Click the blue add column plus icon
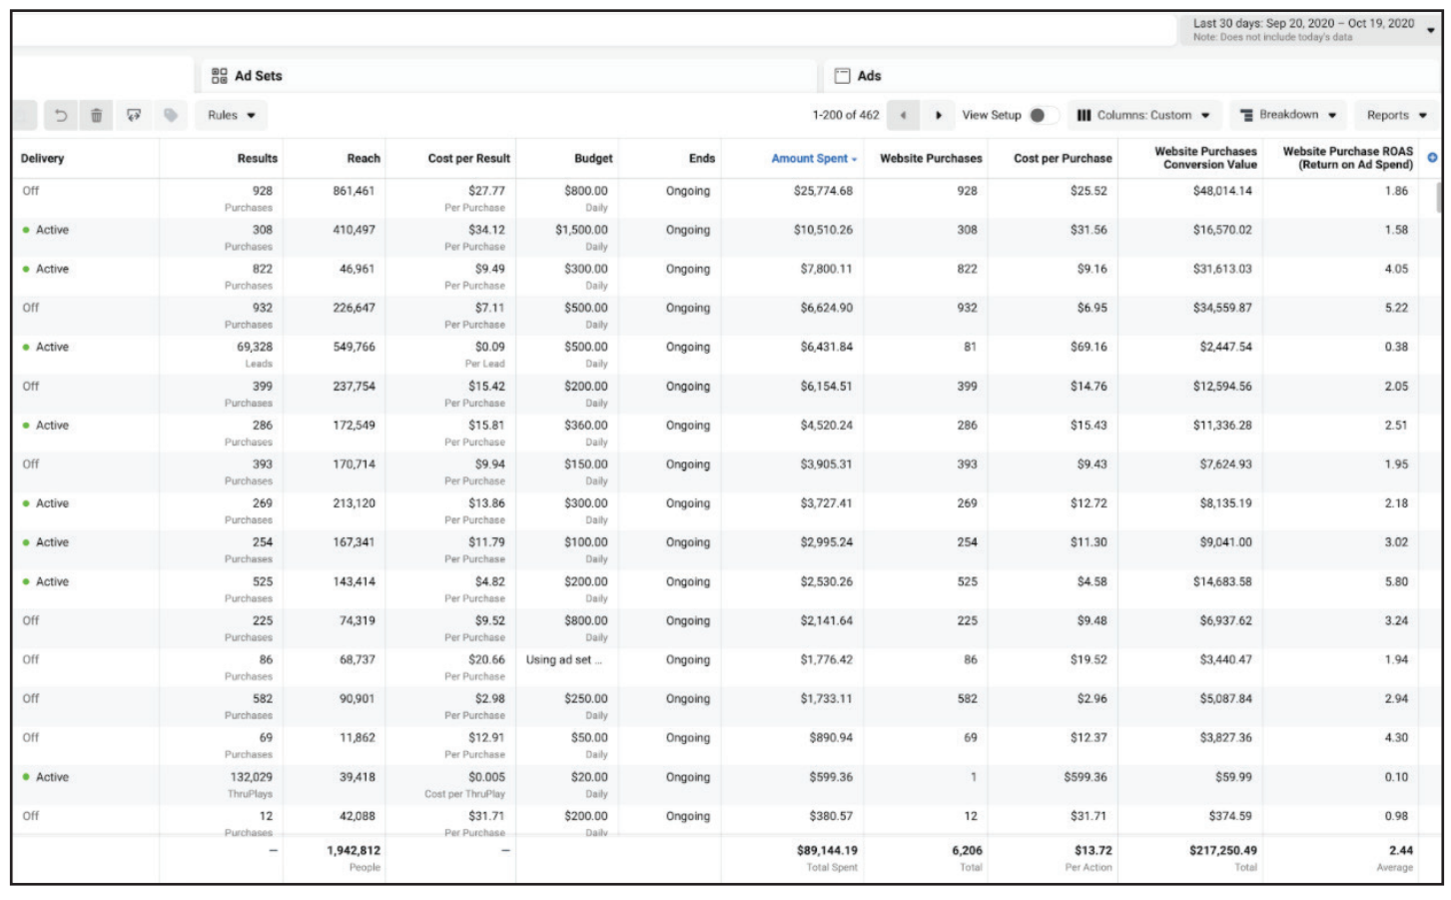The image size is (1451, 900). [1432, 158]
